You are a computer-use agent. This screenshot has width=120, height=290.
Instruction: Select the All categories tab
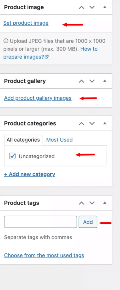(23, 140)
